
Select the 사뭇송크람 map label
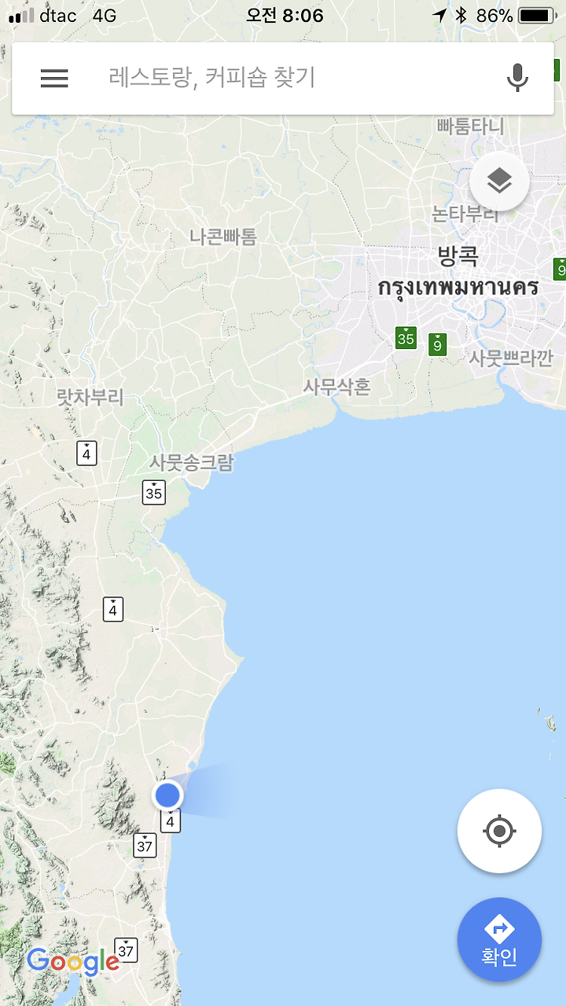[x=192, y=462]
